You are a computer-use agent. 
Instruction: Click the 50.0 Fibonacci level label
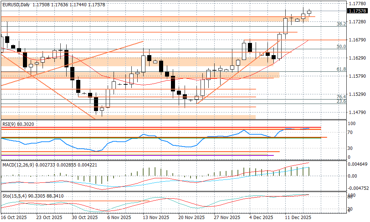341,47
